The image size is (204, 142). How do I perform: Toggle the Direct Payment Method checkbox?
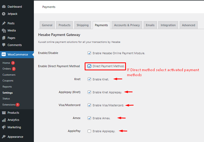click(89, 66)
